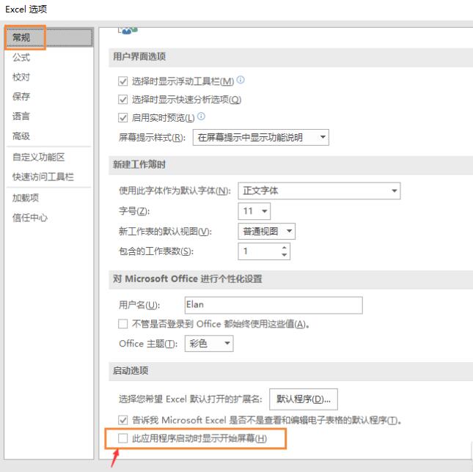The image size is (473, 472).
Task: Click info icon beside 启用实时预览
Action: coord(201,117)
